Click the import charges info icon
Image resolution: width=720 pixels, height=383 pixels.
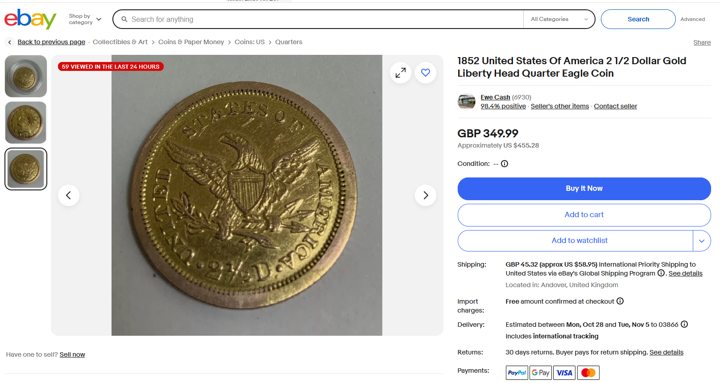click(x=620, y=301)
